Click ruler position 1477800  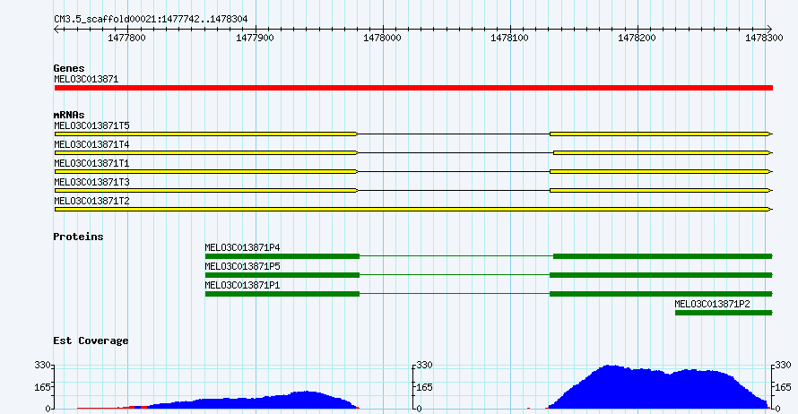pos(126,39)
